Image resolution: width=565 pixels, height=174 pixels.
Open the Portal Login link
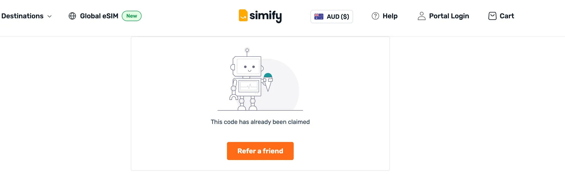[x=449, y=16]
